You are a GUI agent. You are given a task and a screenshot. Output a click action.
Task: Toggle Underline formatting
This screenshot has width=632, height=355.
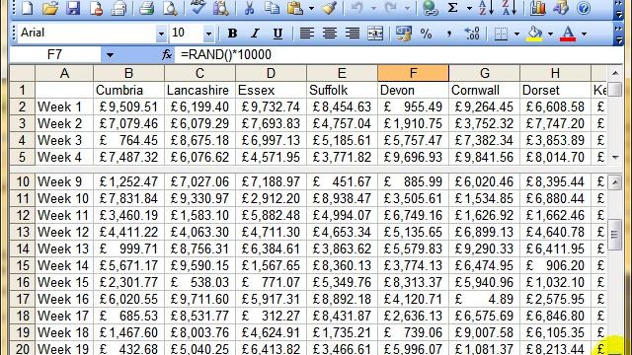(277, 34)
